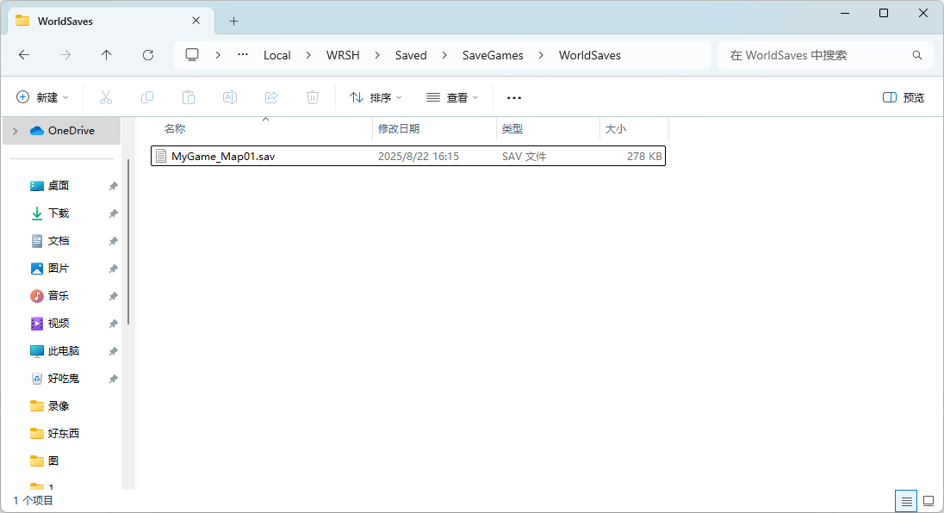Go back to the previous folder
Image resolution: width=944 pixels, height=513 pixels.
point(24,55)
